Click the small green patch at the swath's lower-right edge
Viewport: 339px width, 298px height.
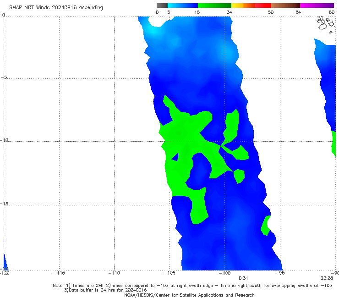266,226
